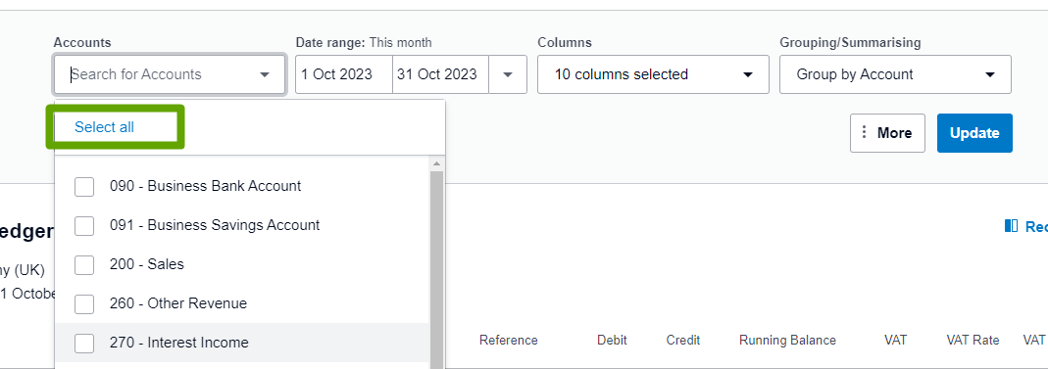
Task: Tick the 091 - Business Savings Account checkbox
Action: (x=84, y=225)
